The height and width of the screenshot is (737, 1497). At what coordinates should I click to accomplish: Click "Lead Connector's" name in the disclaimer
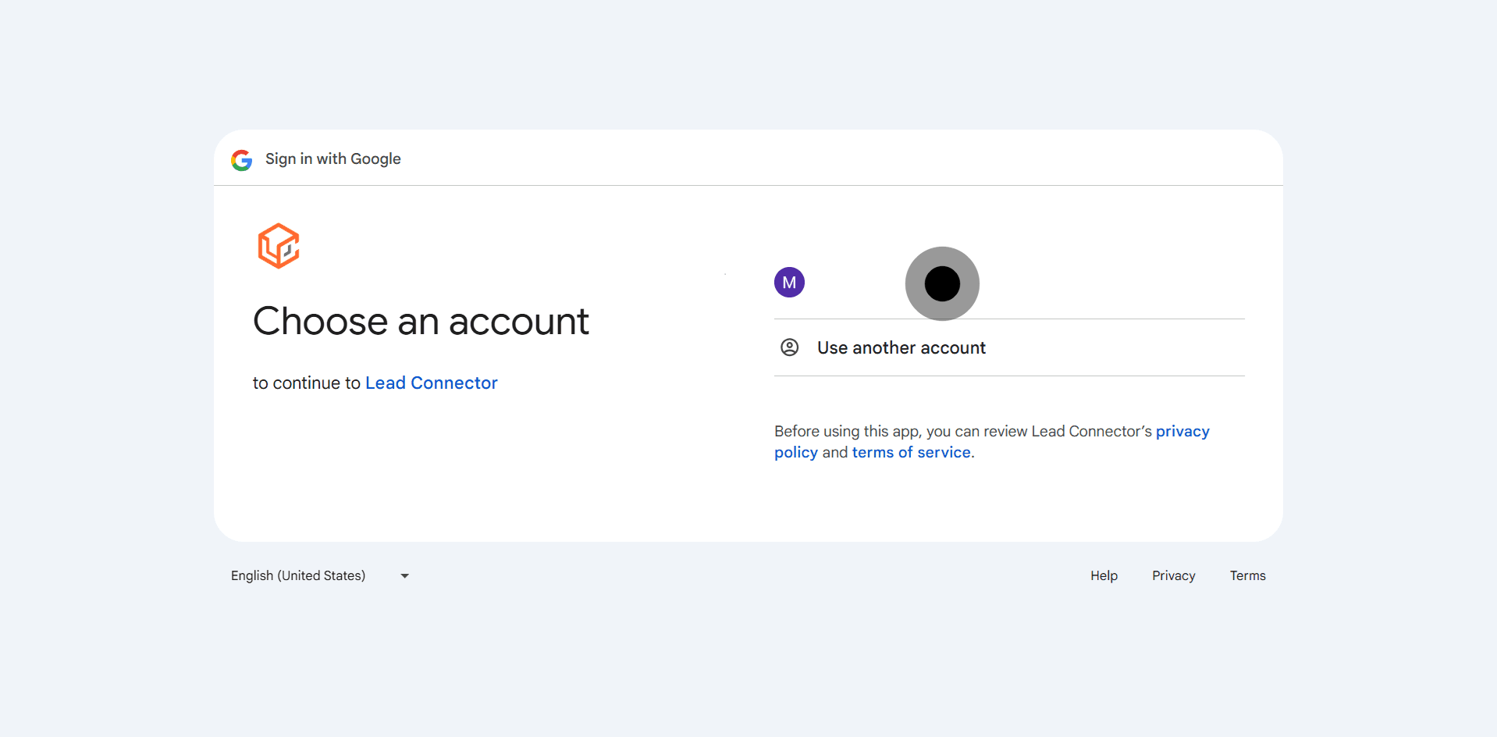click(x=1091, y=432)
